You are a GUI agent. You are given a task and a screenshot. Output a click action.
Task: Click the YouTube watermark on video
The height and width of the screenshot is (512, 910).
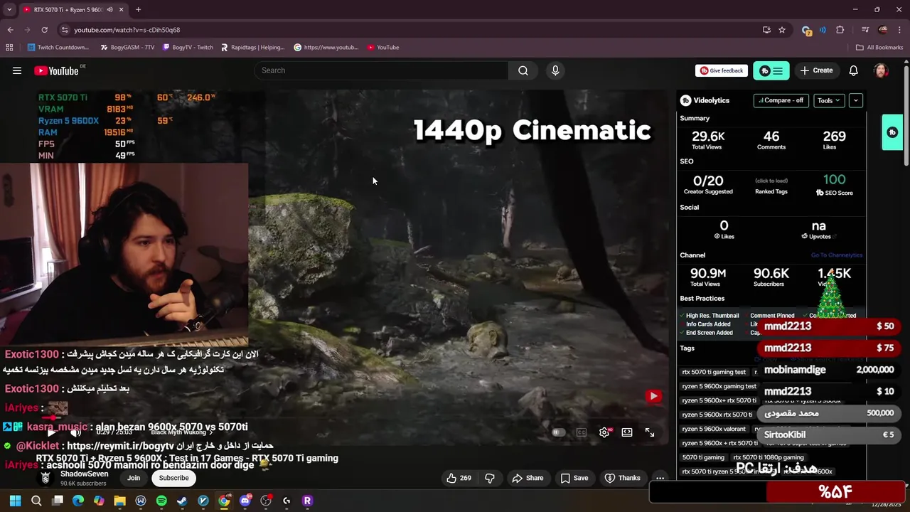tap(653, 396)
